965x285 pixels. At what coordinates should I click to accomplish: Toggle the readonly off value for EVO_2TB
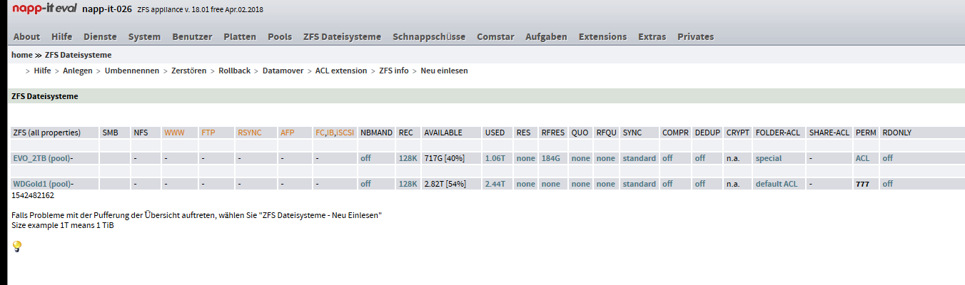(x=887, y=158)
